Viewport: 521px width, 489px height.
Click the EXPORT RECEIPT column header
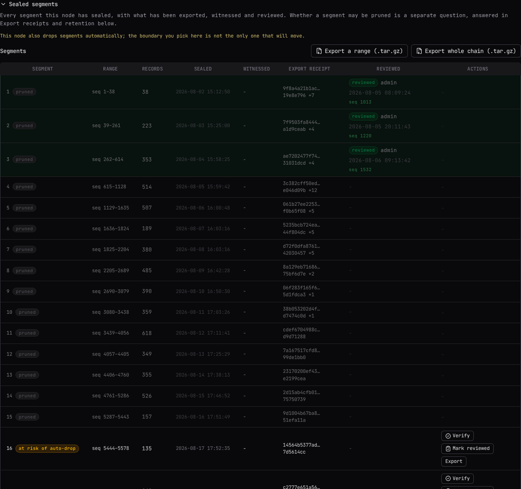[309, 69]
